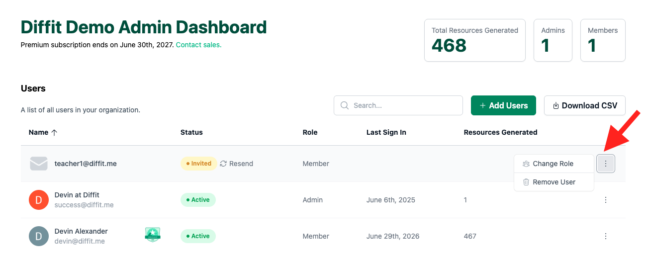Click the Resources Generated column header

click(500, 132)
